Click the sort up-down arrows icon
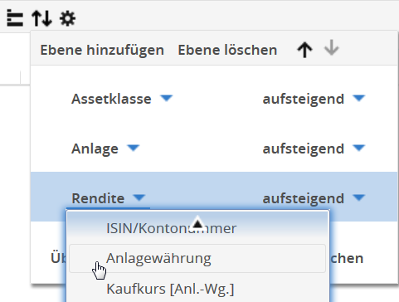 pyautogui.click(x=41, y=18)
